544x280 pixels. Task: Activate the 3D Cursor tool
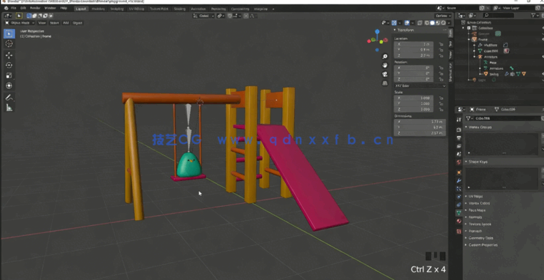pyautogui.click(x=9, y=43)
